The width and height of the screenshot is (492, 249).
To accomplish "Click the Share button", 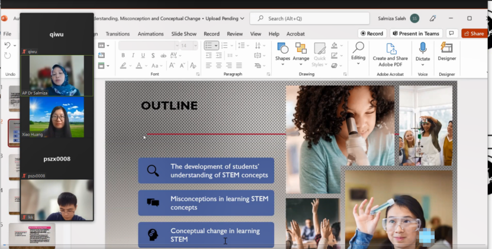I will coord(474,34).
